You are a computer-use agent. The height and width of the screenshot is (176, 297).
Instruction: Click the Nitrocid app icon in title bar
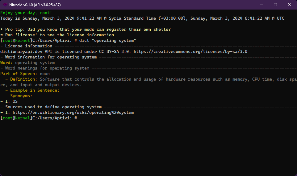6,5
